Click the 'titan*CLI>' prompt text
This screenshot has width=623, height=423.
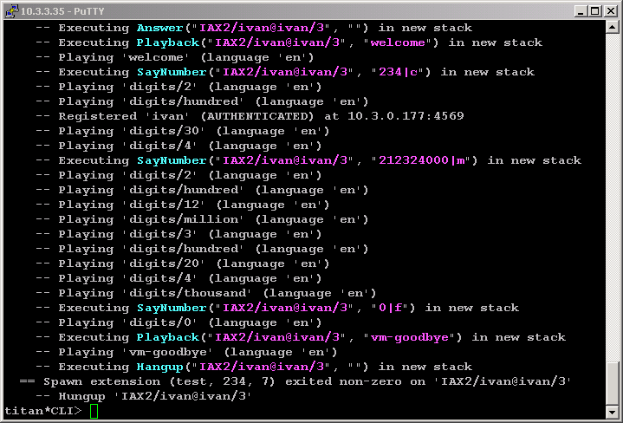(43, 411)
